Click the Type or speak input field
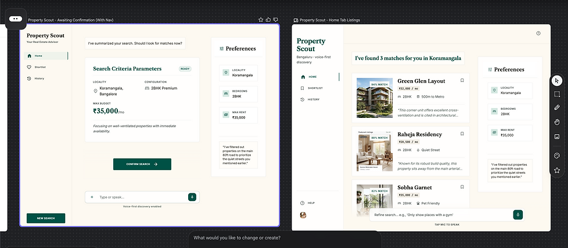The image size is (568, 248). (x=142, y=197)
